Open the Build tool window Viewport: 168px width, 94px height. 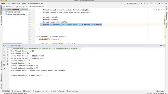click(x=53, y=91)
